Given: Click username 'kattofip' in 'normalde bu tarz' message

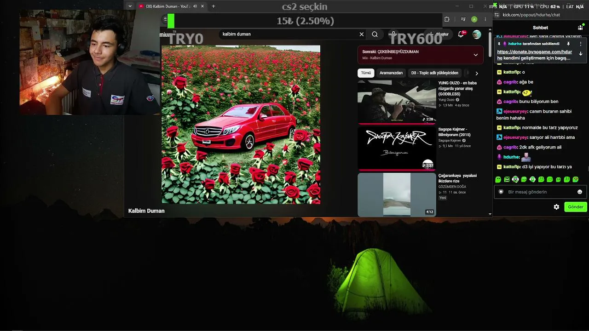Looking at the screenshot, I should [512, 127].
